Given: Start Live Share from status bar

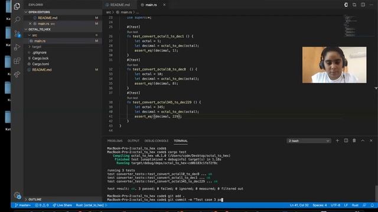Looking at the screenshot, I should pos(62,206).
